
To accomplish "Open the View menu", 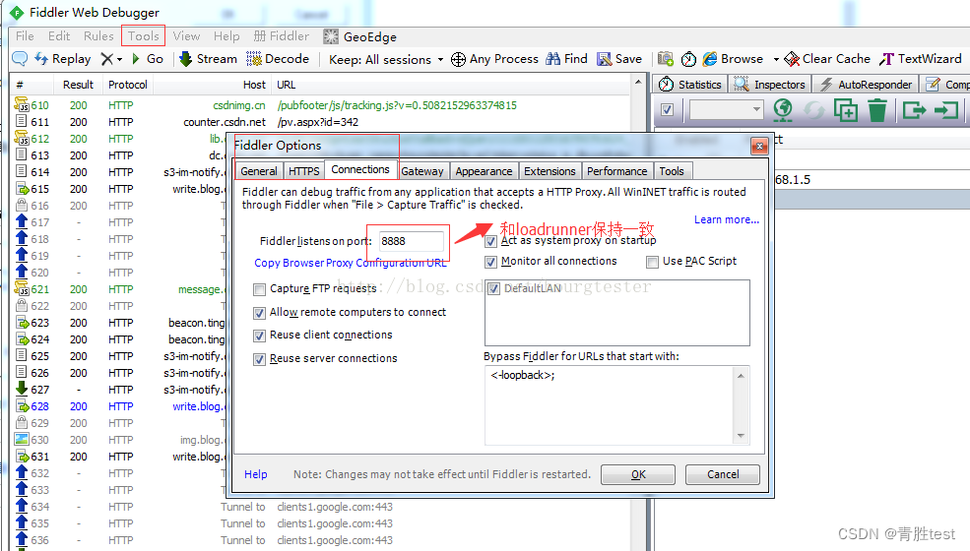I will click(186, 35).
